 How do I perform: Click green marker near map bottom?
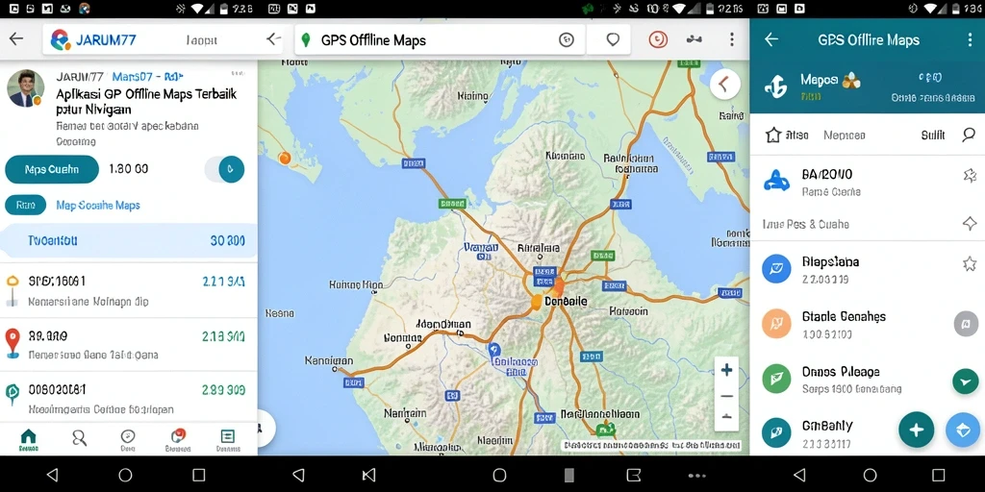click(606, 430)
